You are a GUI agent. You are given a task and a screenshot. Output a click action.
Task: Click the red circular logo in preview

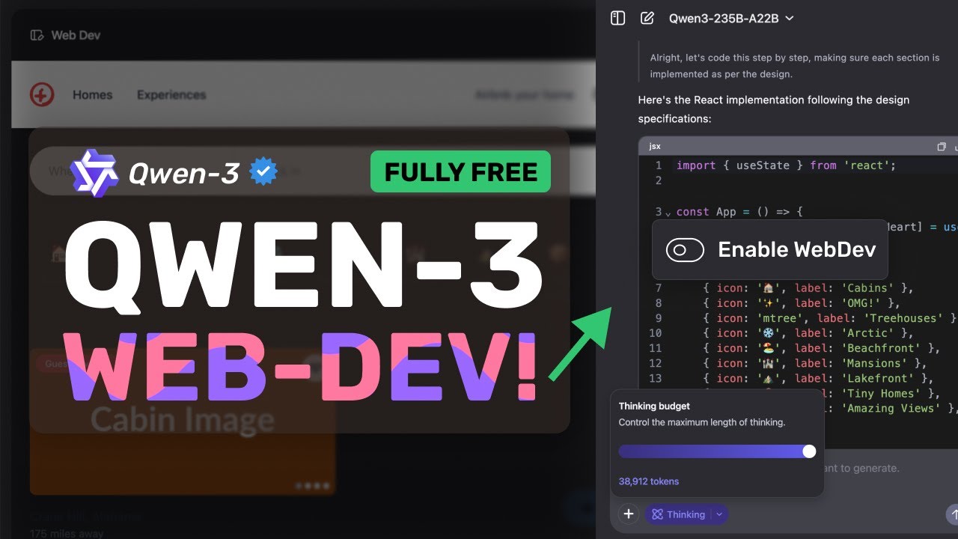coord(42,95)
